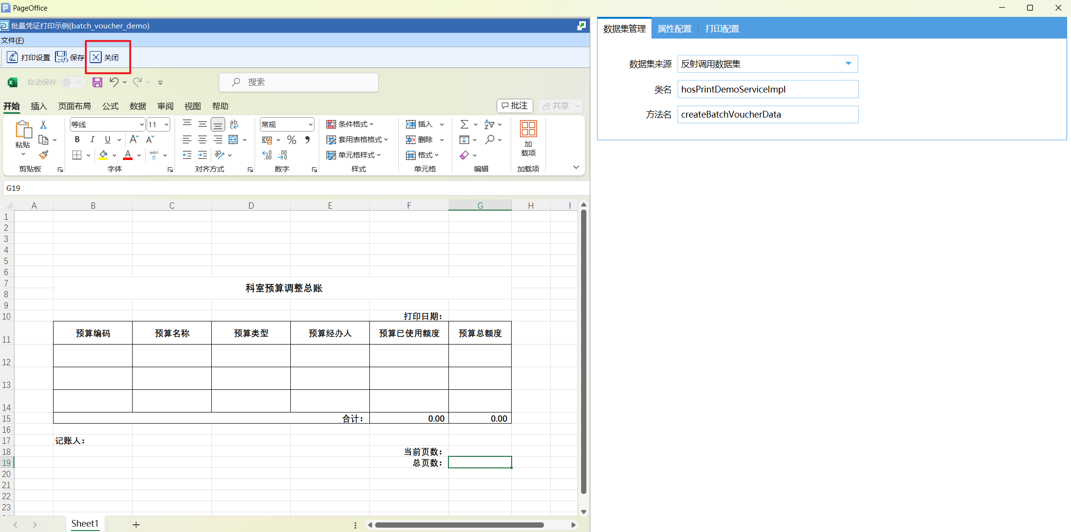Click the 打印设置 button
This screenshot has width=1071, height=532.
[29, 57]
